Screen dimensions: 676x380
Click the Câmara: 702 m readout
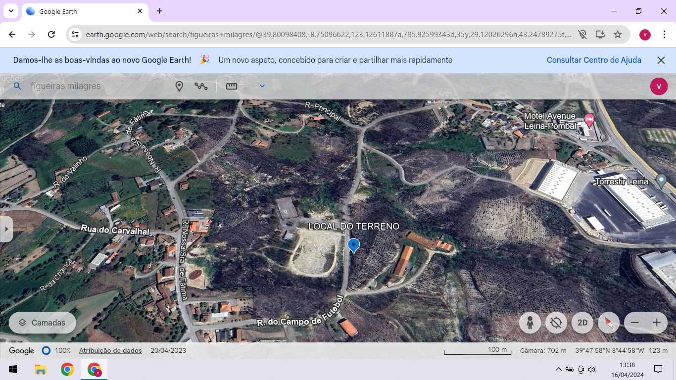pyautogui.click(x=543, y=350)
